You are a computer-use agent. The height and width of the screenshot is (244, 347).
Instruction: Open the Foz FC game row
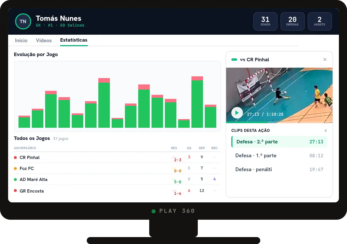[117, 168]
